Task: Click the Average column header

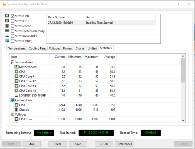Action: coord(108,57)
